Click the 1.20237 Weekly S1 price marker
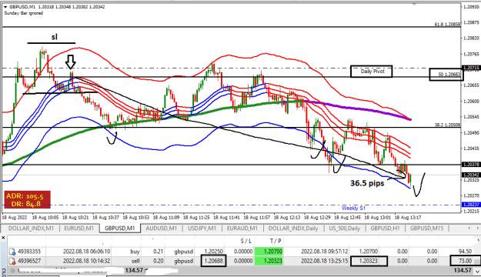 click(x=471, y=205)
